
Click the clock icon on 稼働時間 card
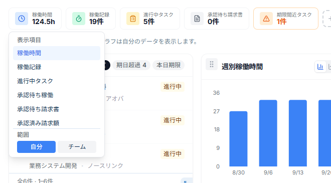coord(22,19)
